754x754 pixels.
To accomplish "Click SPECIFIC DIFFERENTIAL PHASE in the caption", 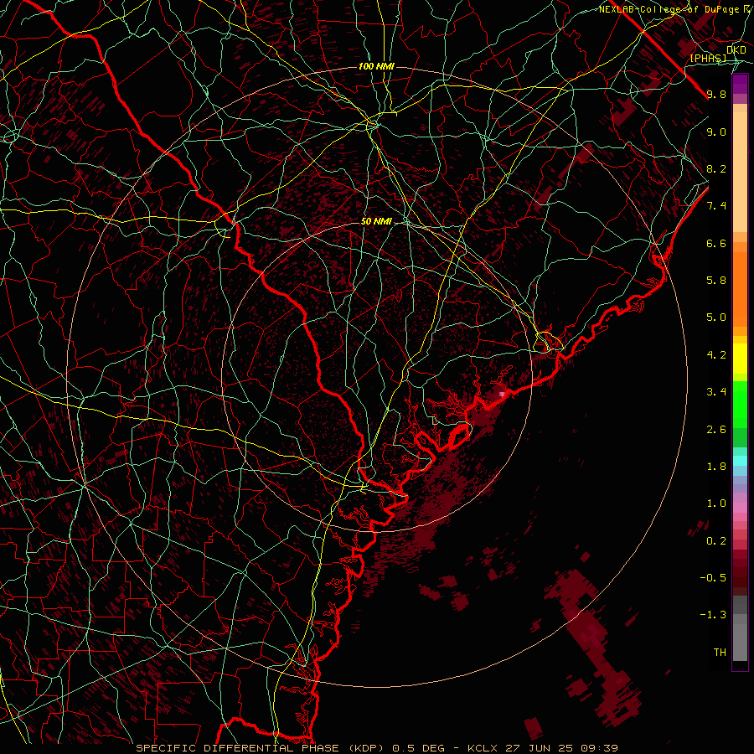I will [x=240, y=748].
